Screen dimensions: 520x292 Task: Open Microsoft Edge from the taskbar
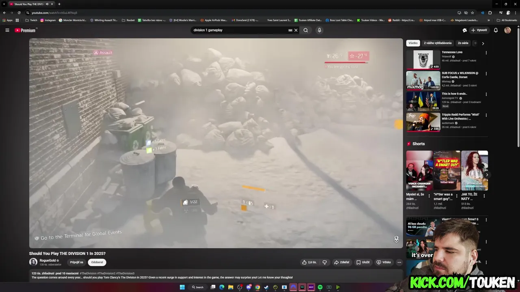coord(222,287)
